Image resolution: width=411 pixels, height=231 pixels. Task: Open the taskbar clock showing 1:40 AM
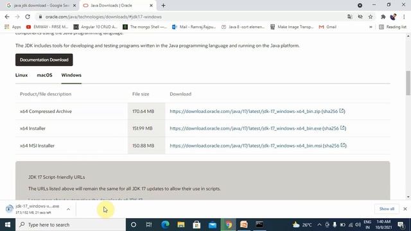[x=383, y=225]
